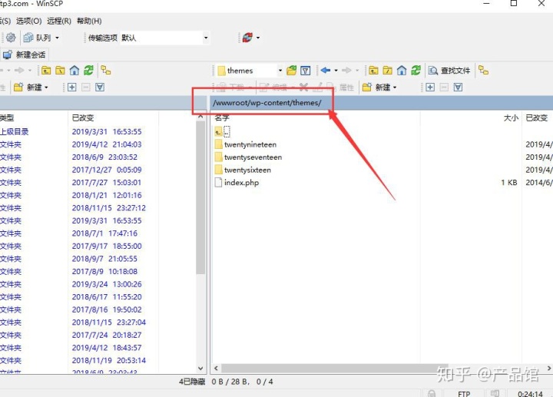Screen dimensions: 553x397
Task: Click the remote filter icon
Action: click(306, 71)
